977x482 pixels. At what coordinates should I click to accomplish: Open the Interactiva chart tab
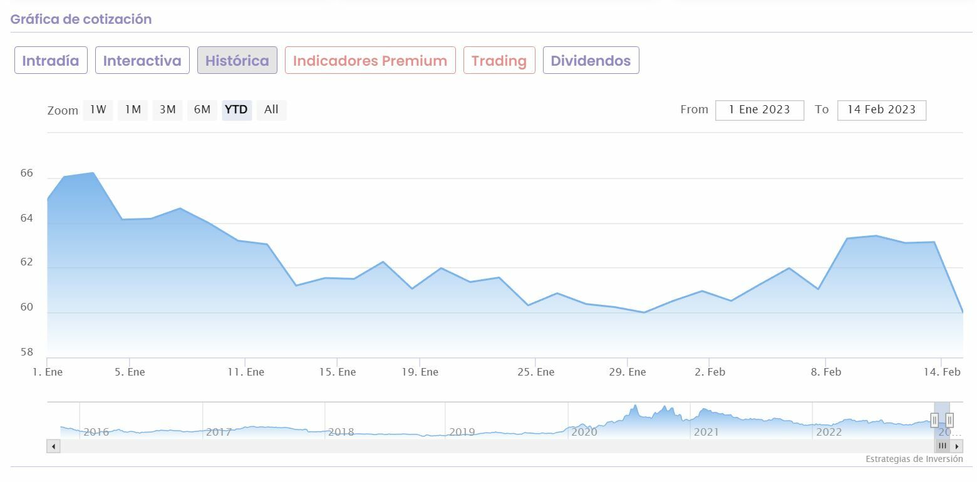(x=142, y=61)
